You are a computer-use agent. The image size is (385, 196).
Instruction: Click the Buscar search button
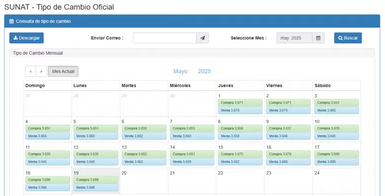tap(348, 38)
